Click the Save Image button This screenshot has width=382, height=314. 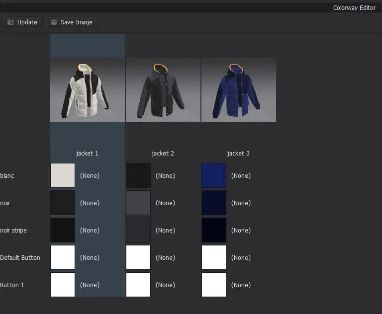pyautogui.click(x=72, y=22)
